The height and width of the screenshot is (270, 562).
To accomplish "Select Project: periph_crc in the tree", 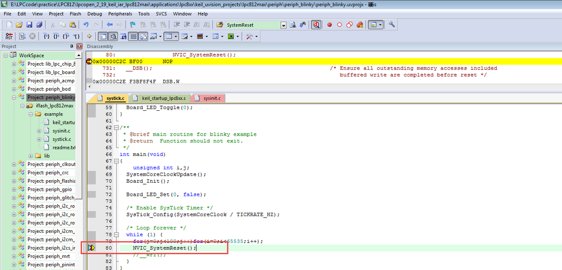I will (x=49, y=173).
